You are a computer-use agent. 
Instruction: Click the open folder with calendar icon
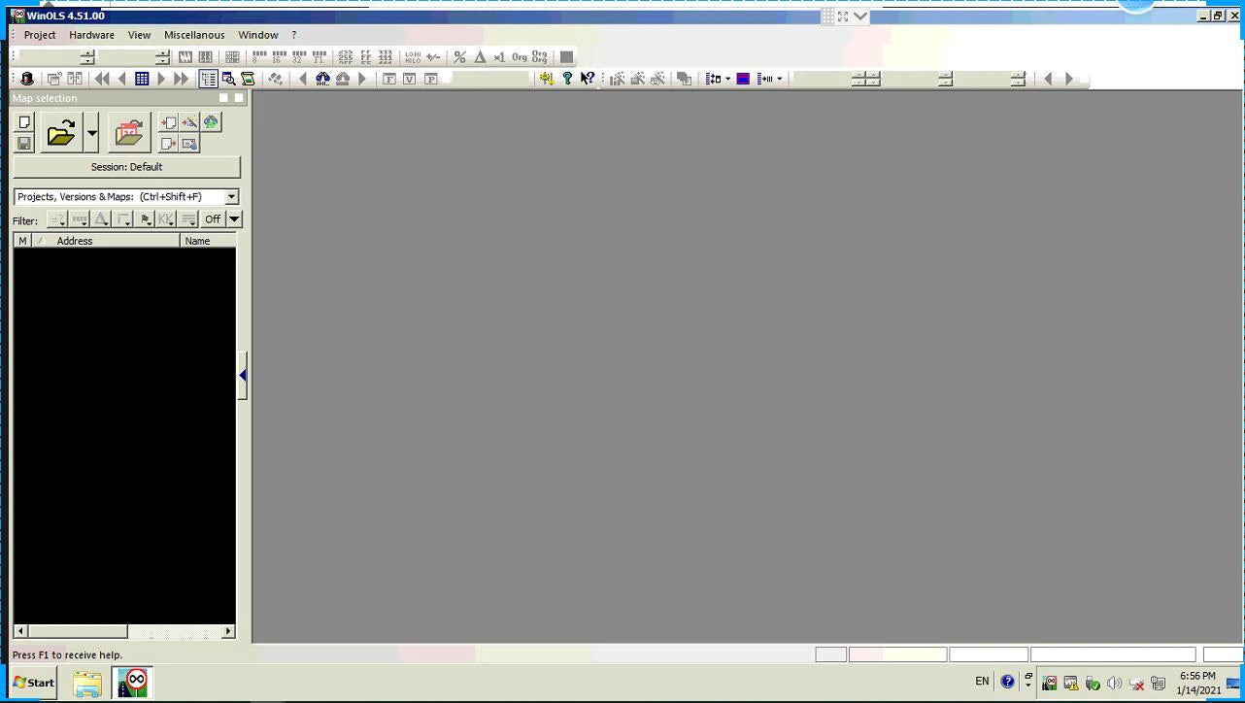(x=129, y=133)
